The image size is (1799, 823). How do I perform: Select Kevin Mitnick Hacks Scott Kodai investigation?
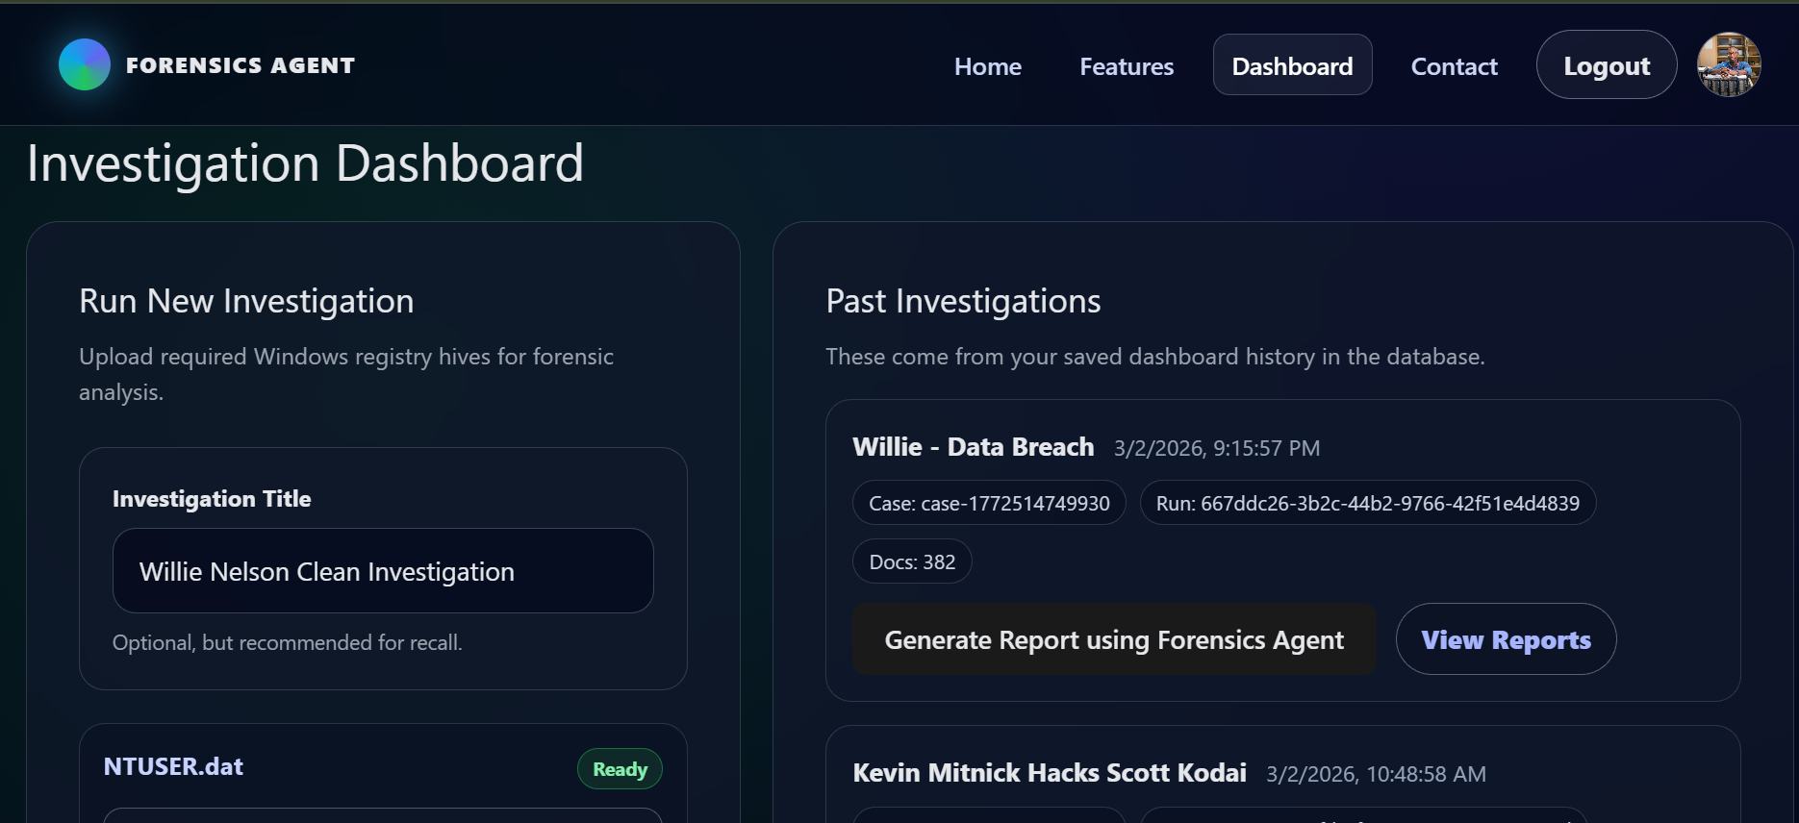click(1050, 773)
